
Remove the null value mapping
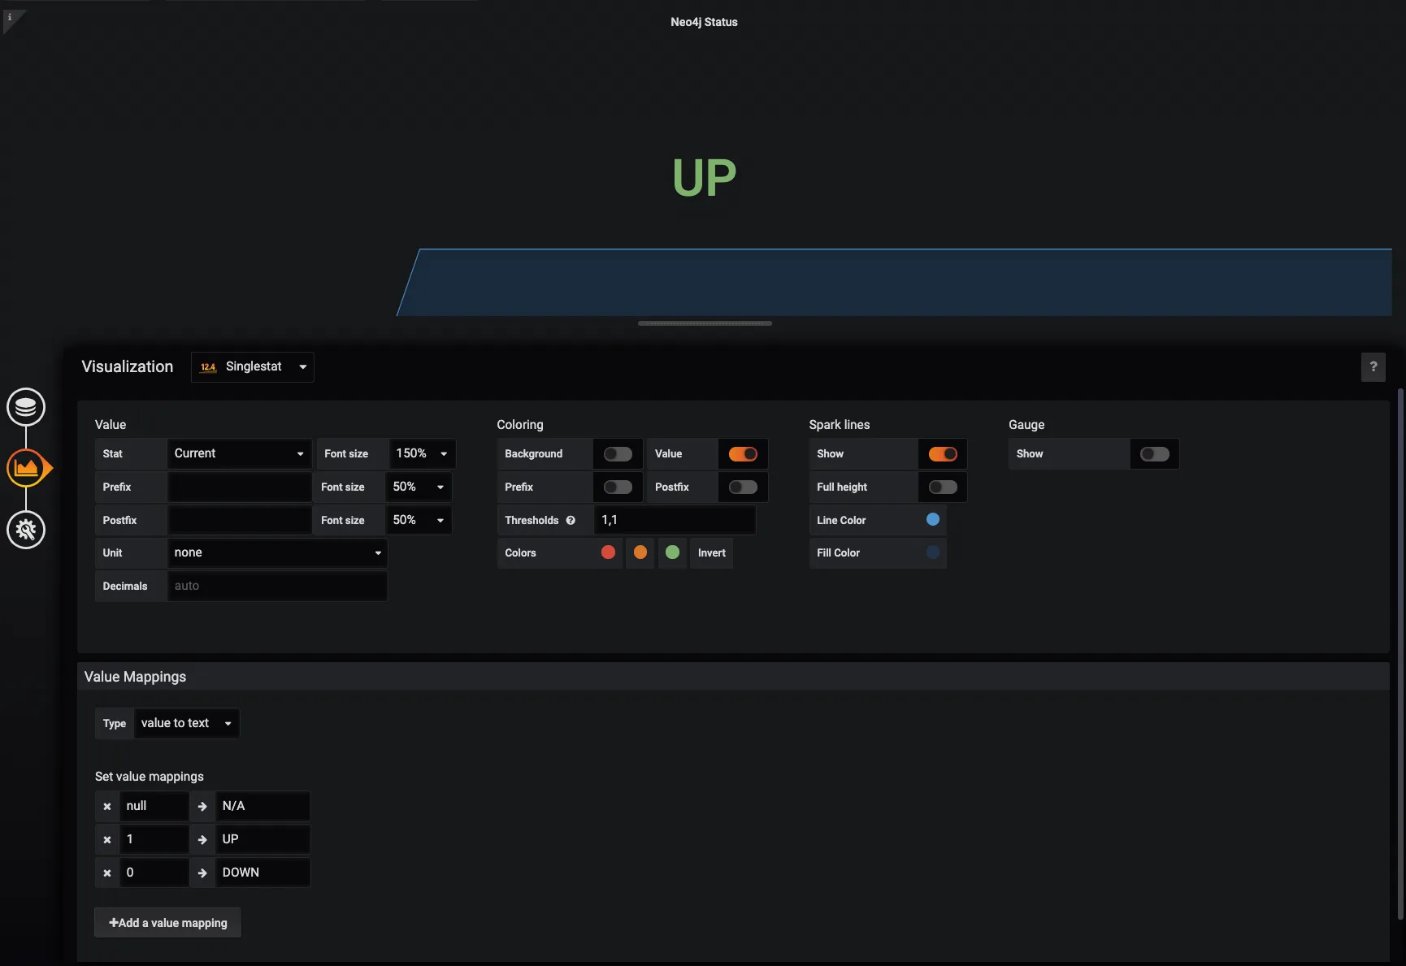point(106,806)
